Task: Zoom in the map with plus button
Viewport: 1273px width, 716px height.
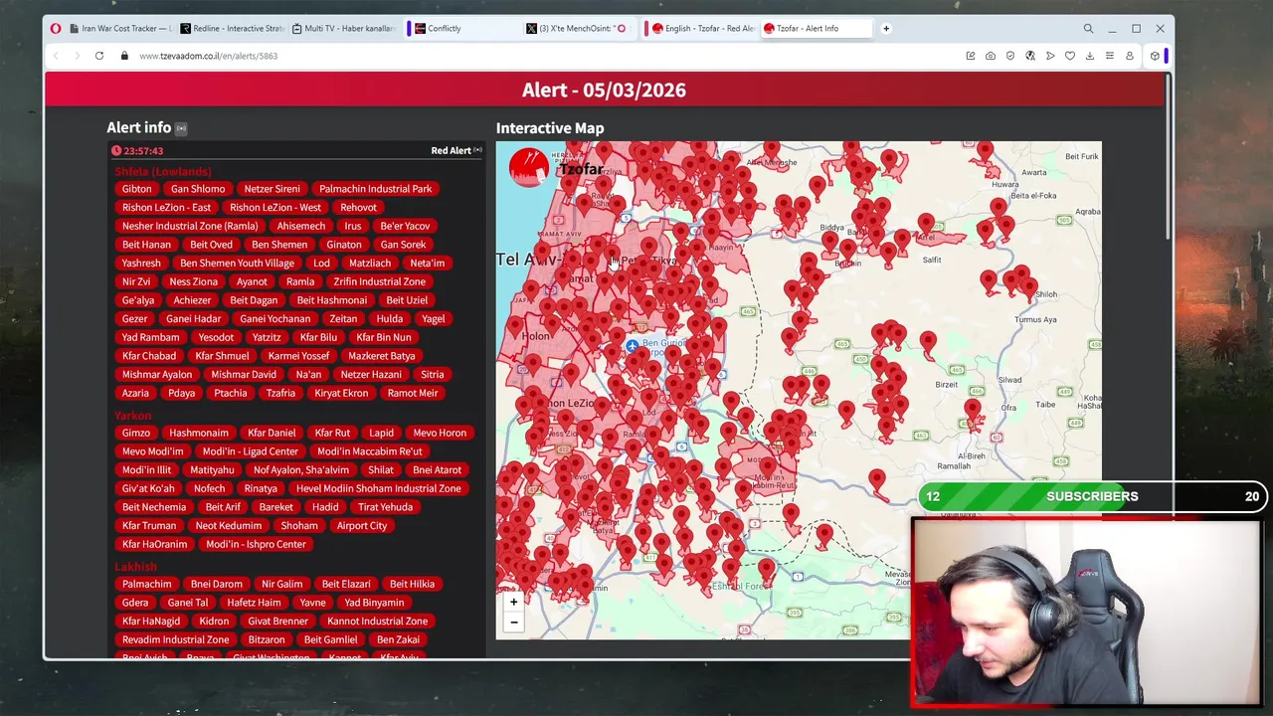Action: [514, 602]
